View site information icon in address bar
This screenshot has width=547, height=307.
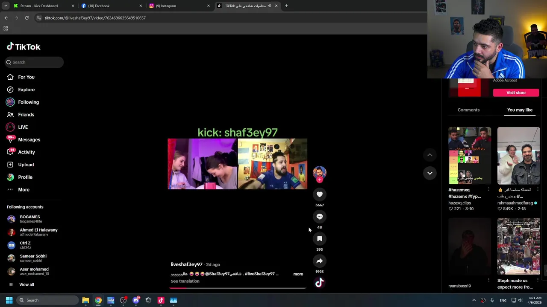(x=39, y=18)
